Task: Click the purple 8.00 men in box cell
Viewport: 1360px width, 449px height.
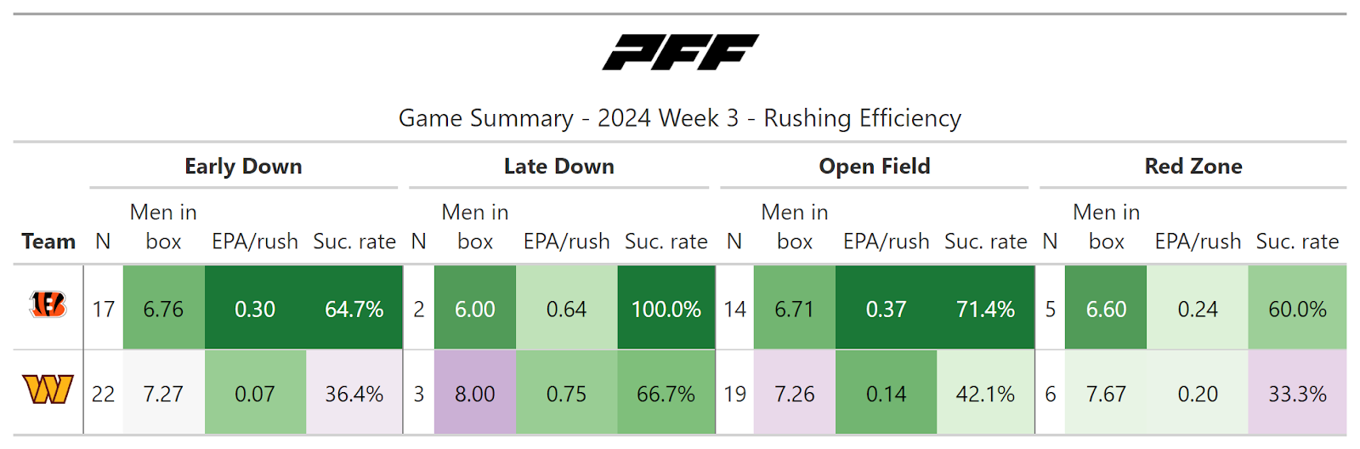Action: [474, 394]
